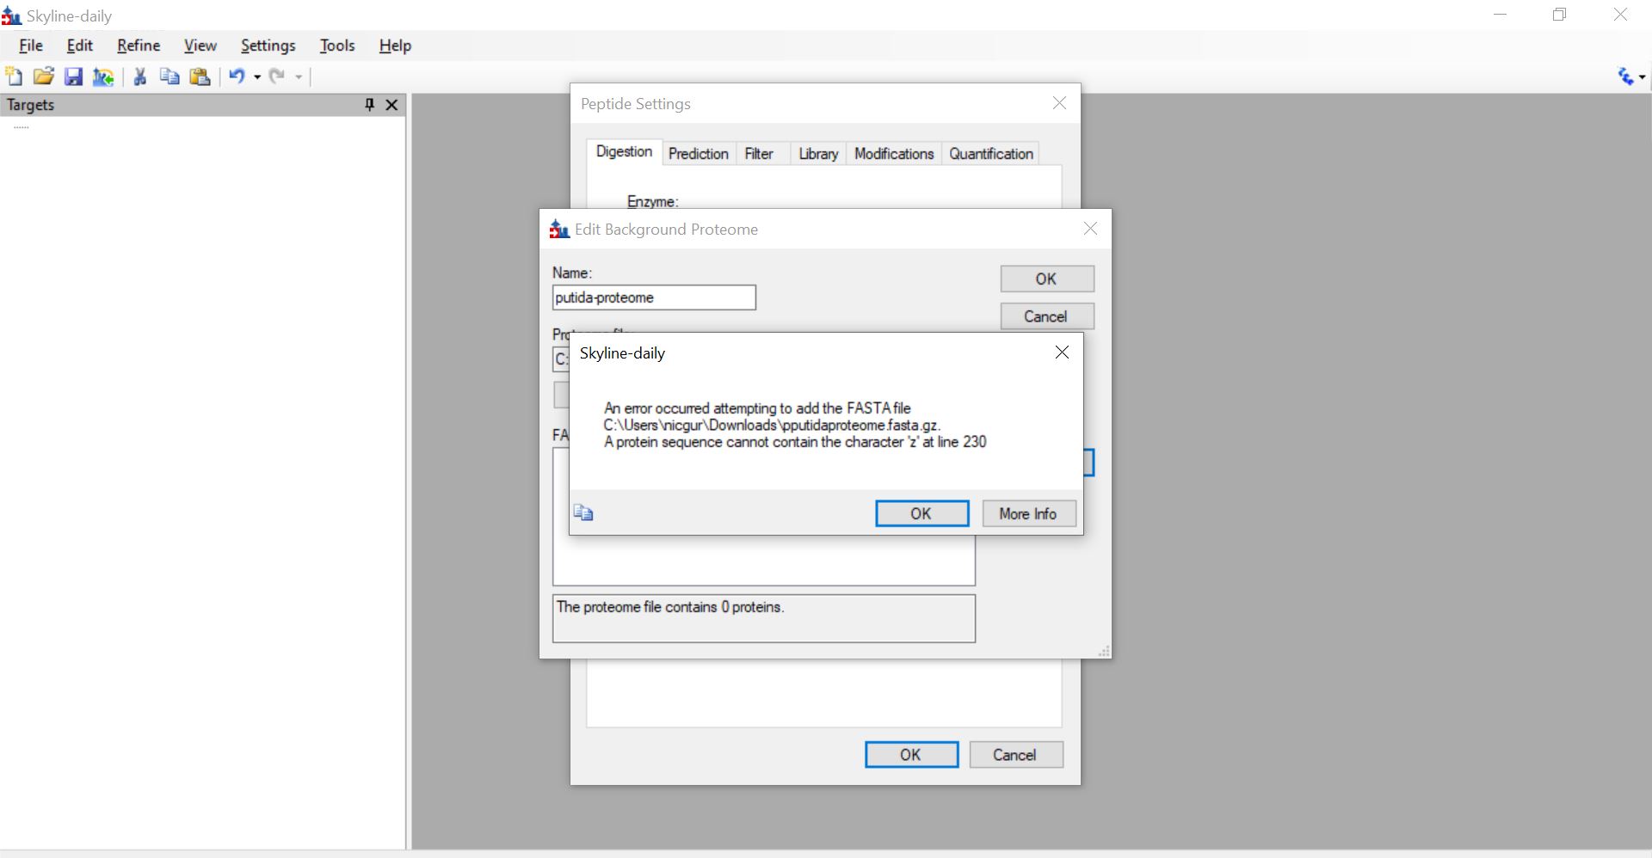This screenshot has width=1652, height=858.
Task: Close the Skyline-daily error dialog
Action: point(1062,352)
